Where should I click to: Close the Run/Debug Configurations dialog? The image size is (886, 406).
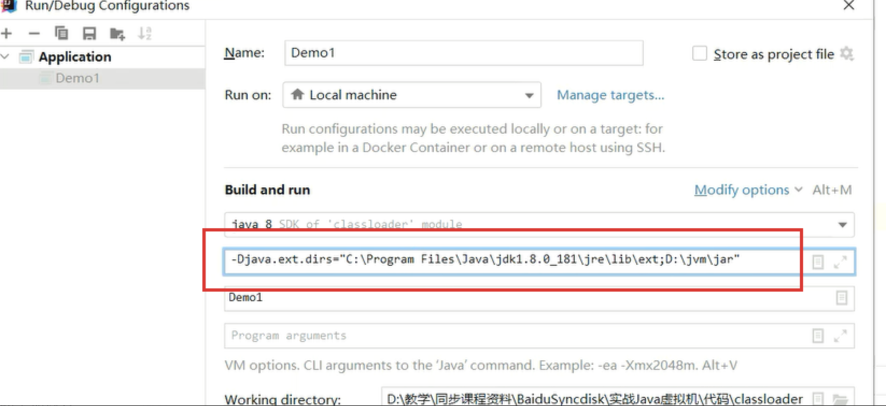(849, 5)
